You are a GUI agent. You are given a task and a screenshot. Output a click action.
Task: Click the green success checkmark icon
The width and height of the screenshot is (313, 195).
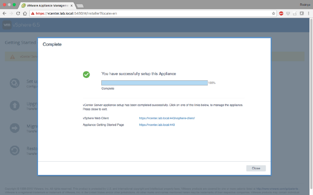86,74
